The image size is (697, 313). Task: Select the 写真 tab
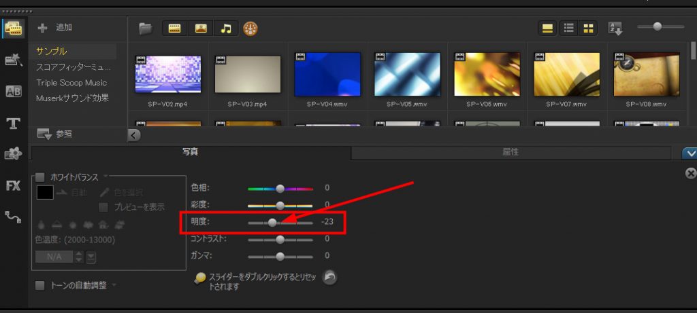click(190, 153)
